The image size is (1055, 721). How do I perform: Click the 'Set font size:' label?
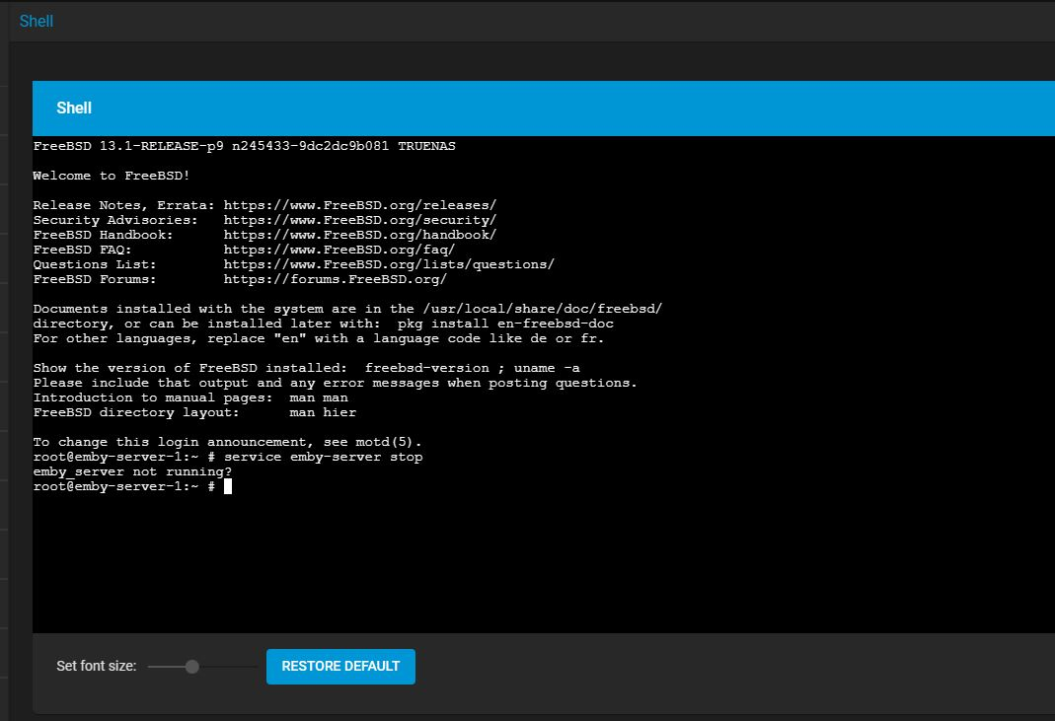(x=96, y=666)
